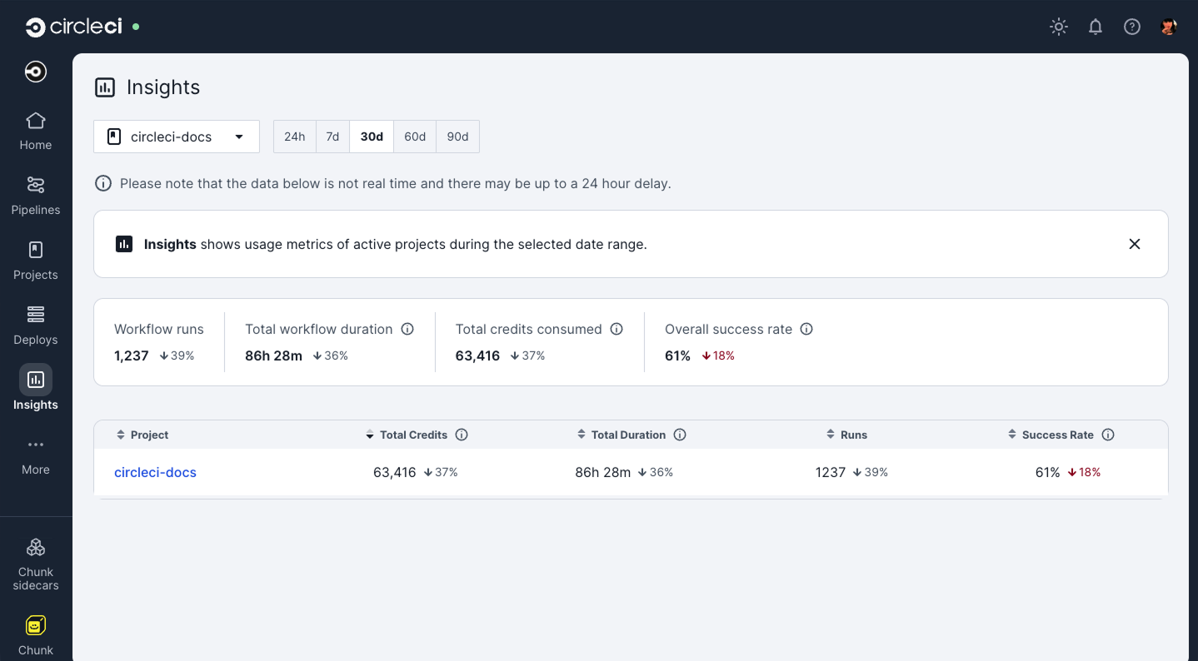Open the circleci-docs project dropdown

177,137
